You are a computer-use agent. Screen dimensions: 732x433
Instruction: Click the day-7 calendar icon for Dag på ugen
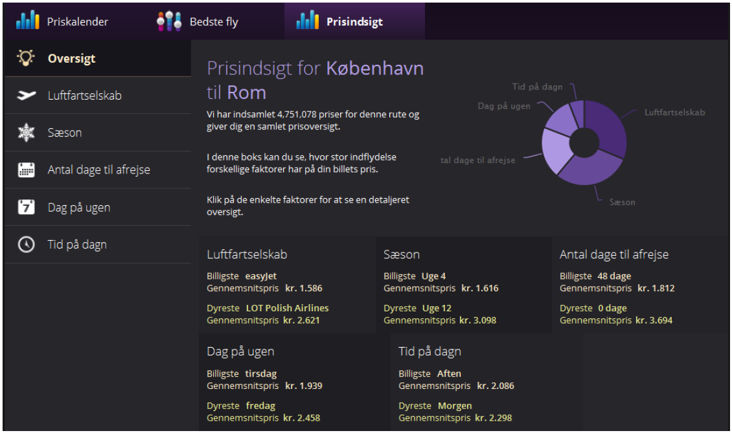26,208
